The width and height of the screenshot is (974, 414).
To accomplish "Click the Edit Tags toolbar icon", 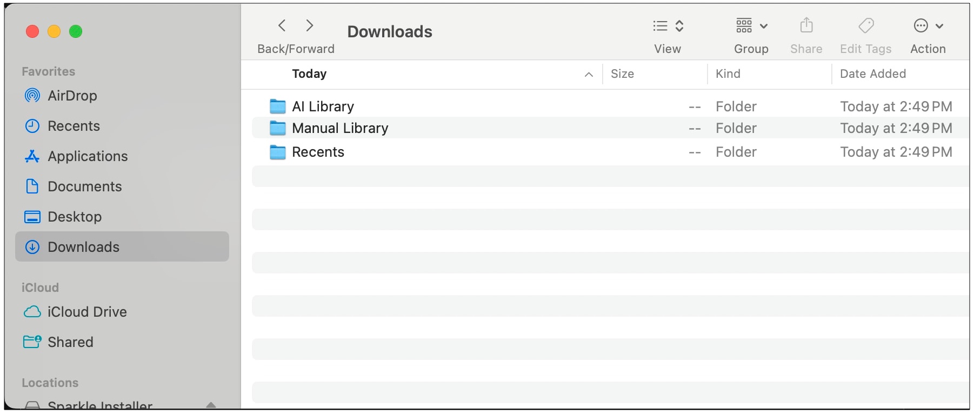I will tap(865, 25).
